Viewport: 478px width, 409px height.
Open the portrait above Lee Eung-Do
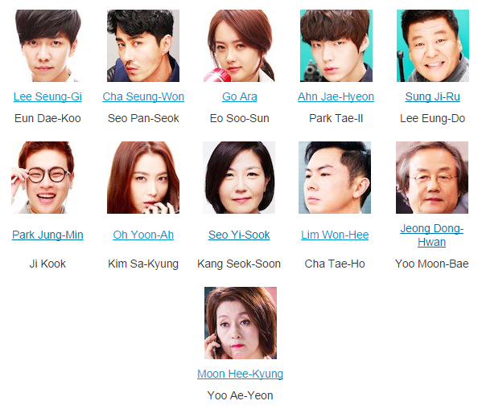pyautogui.click(x=433, y=46)
